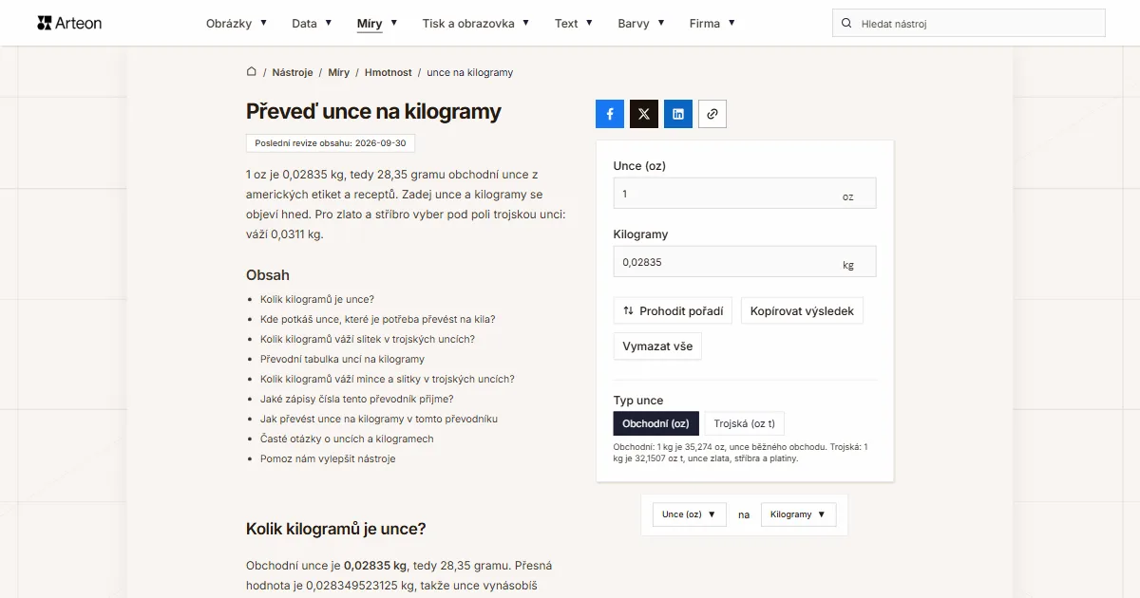1140x598 pixels.
Task: Share the page on Facebook
Action: pyautogui.click(x=610, y=114)
